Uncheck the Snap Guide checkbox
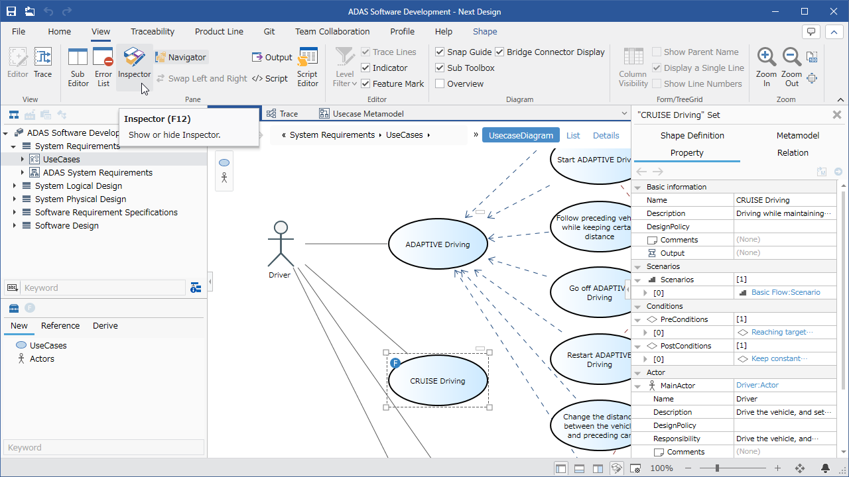Viewport: 849px width, 477px height. pyautogui.click(x=440, y=52)
